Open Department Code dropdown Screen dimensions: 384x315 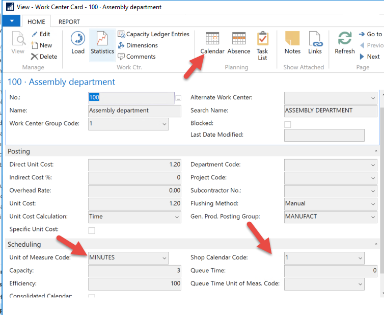coord(373,165)
